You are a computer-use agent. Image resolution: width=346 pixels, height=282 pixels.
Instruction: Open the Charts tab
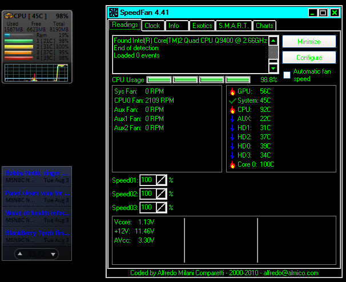tap(264, 26)
